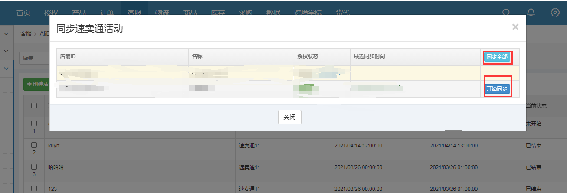The image size is (567, 193).
Task: Click 2021/03/26 00:00:00 in the 哈哈哈 row
Action: tap(358, 167)
